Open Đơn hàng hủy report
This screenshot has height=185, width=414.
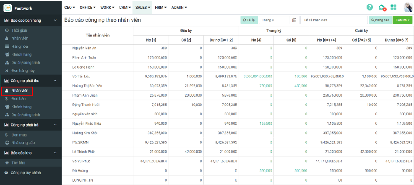coord(22,70)
